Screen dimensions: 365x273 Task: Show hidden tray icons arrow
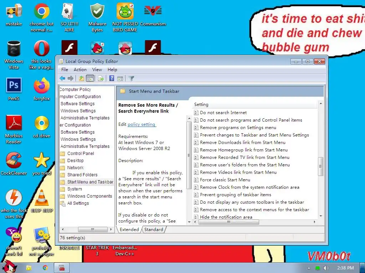click(309, 268)
